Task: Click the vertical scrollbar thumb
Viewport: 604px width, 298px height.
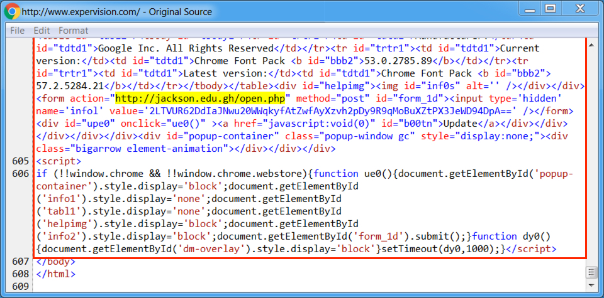Action: (x=591, y=273)
